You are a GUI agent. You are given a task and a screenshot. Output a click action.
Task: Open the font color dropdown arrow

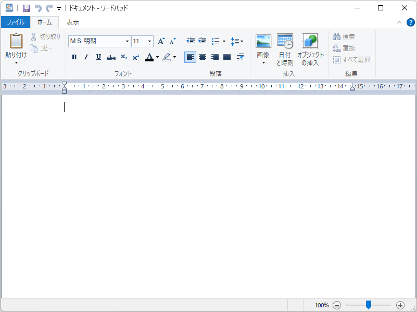coord(157,57)
